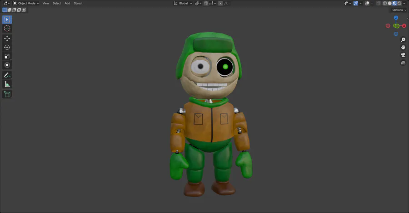
Task: Open the Object Mode dropdown
Action: (x=26, y=3)
